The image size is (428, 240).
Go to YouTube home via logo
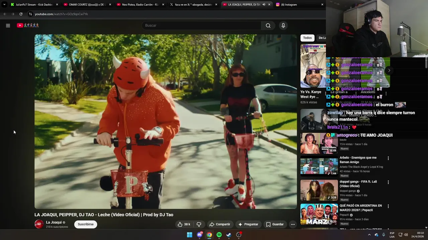28,25
